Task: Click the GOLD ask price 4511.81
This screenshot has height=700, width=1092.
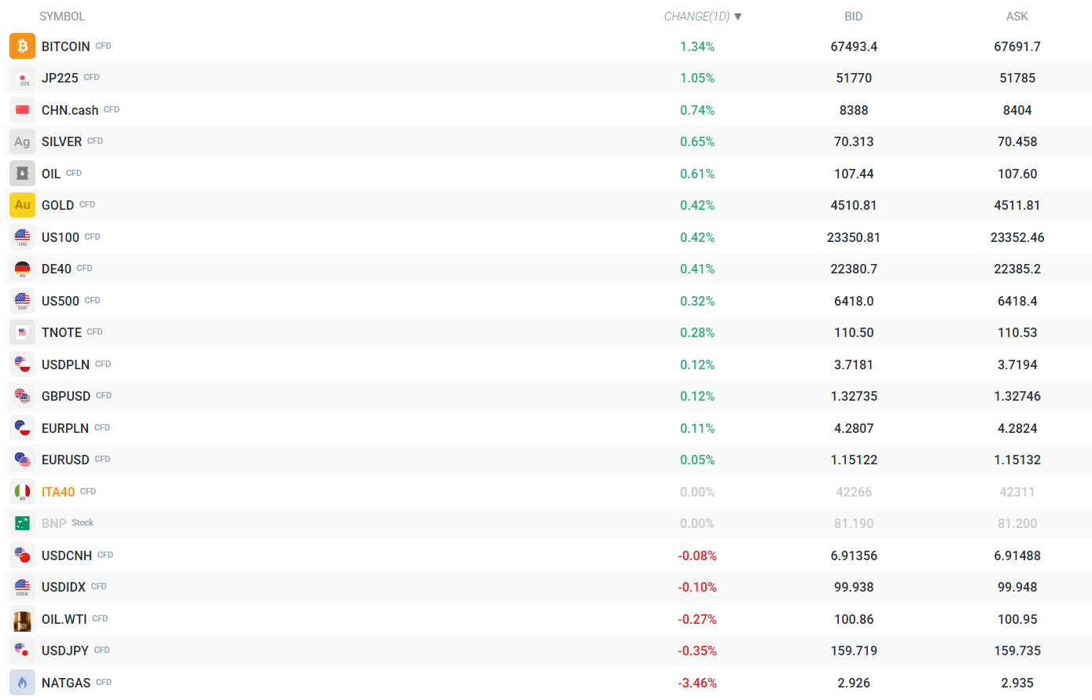Action: tap(1017, 205)
